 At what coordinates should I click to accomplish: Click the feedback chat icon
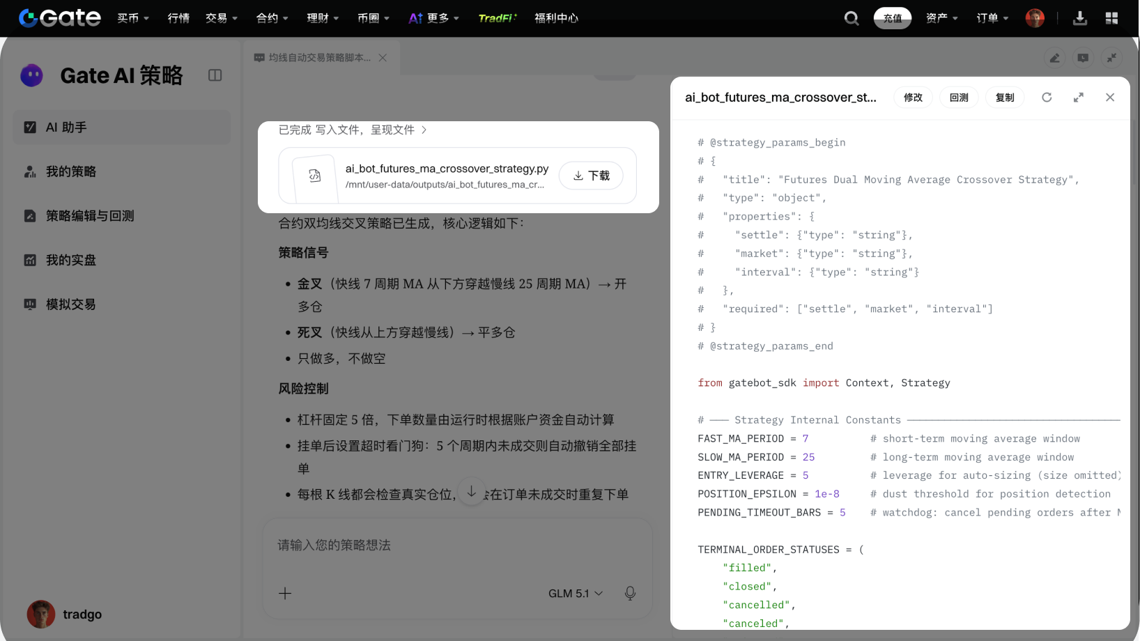[x=1083, y=58]
